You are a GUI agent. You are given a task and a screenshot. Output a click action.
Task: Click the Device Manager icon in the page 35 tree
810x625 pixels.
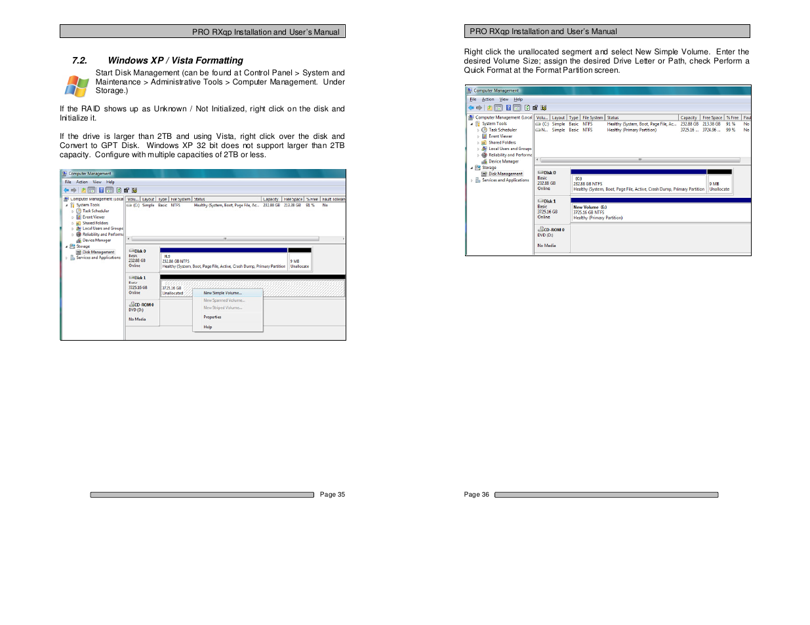click(x=79, y=240)
